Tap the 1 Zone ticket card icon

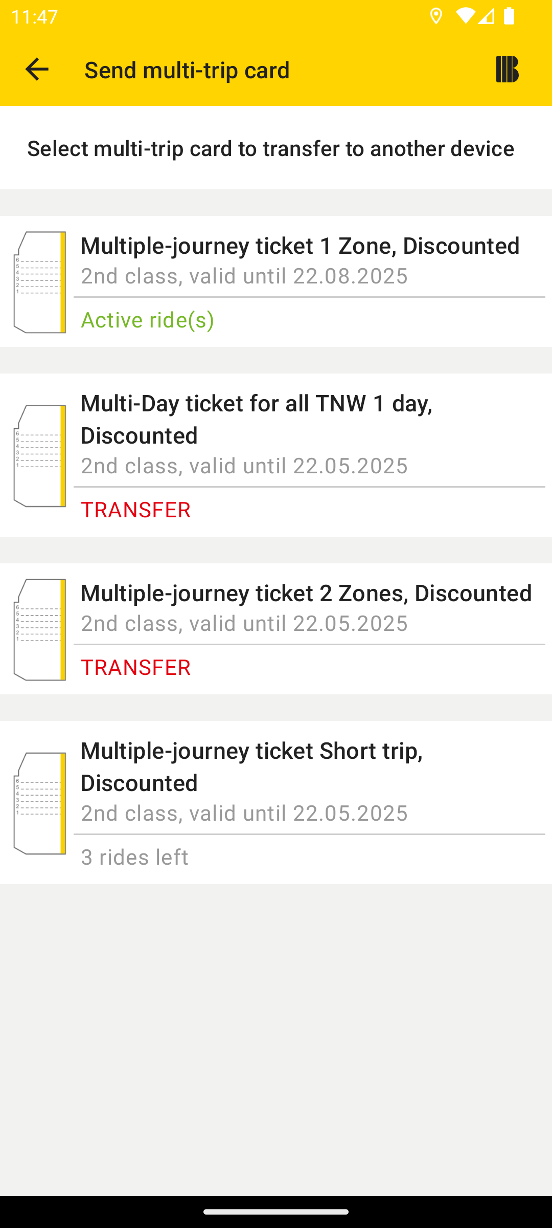coord(40,282)
